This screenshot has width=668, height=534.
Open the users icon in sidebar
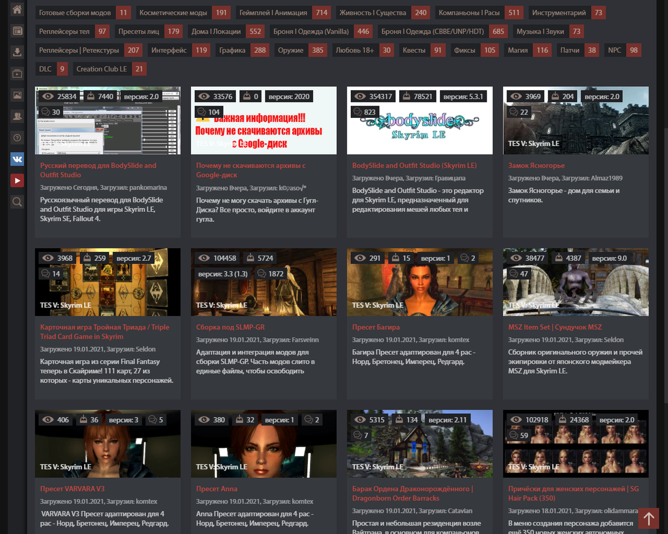17,116
